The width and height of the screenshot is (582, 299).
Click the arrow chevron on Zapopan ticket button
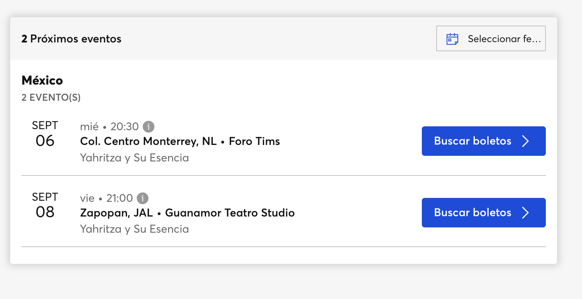[525, 213]
